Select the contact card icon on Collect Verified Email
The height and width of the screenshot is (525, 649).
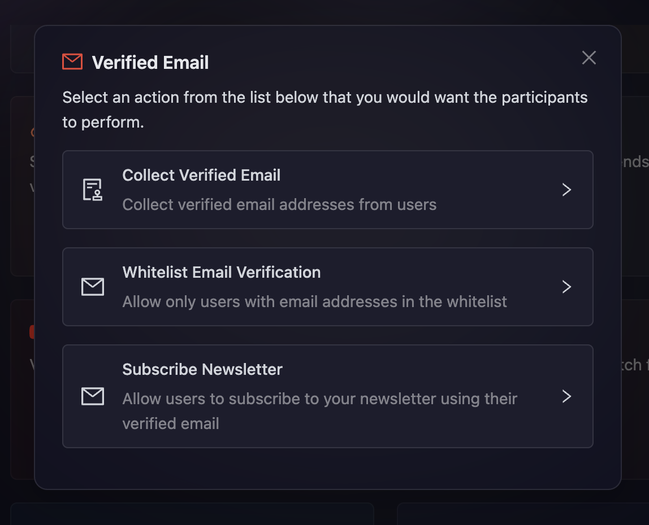click(x=92, y=190)
